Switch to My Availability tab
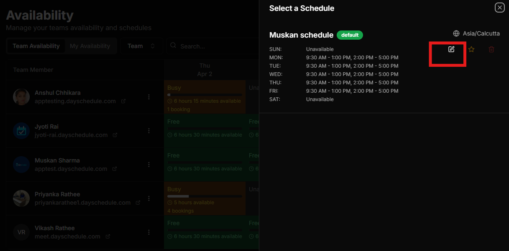This screenshot has height=251, width=509. coord(90,46)
